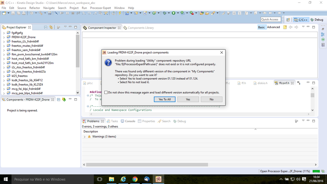Click the Print toolbar icon

pyautogui.click(x=24, y=13)
